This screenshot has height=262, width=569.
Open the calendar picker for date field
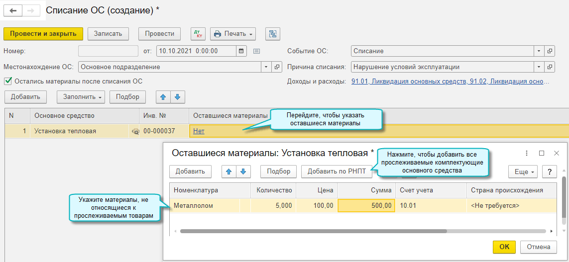click(x=241, y=51)
